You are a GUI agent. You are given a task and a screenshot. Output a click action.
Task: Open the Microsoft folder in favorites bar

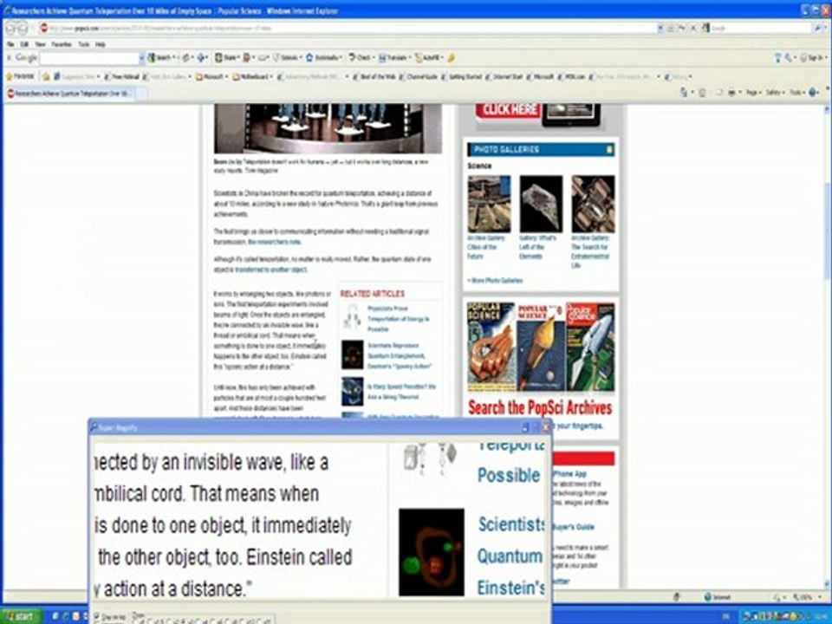point(211,76)
